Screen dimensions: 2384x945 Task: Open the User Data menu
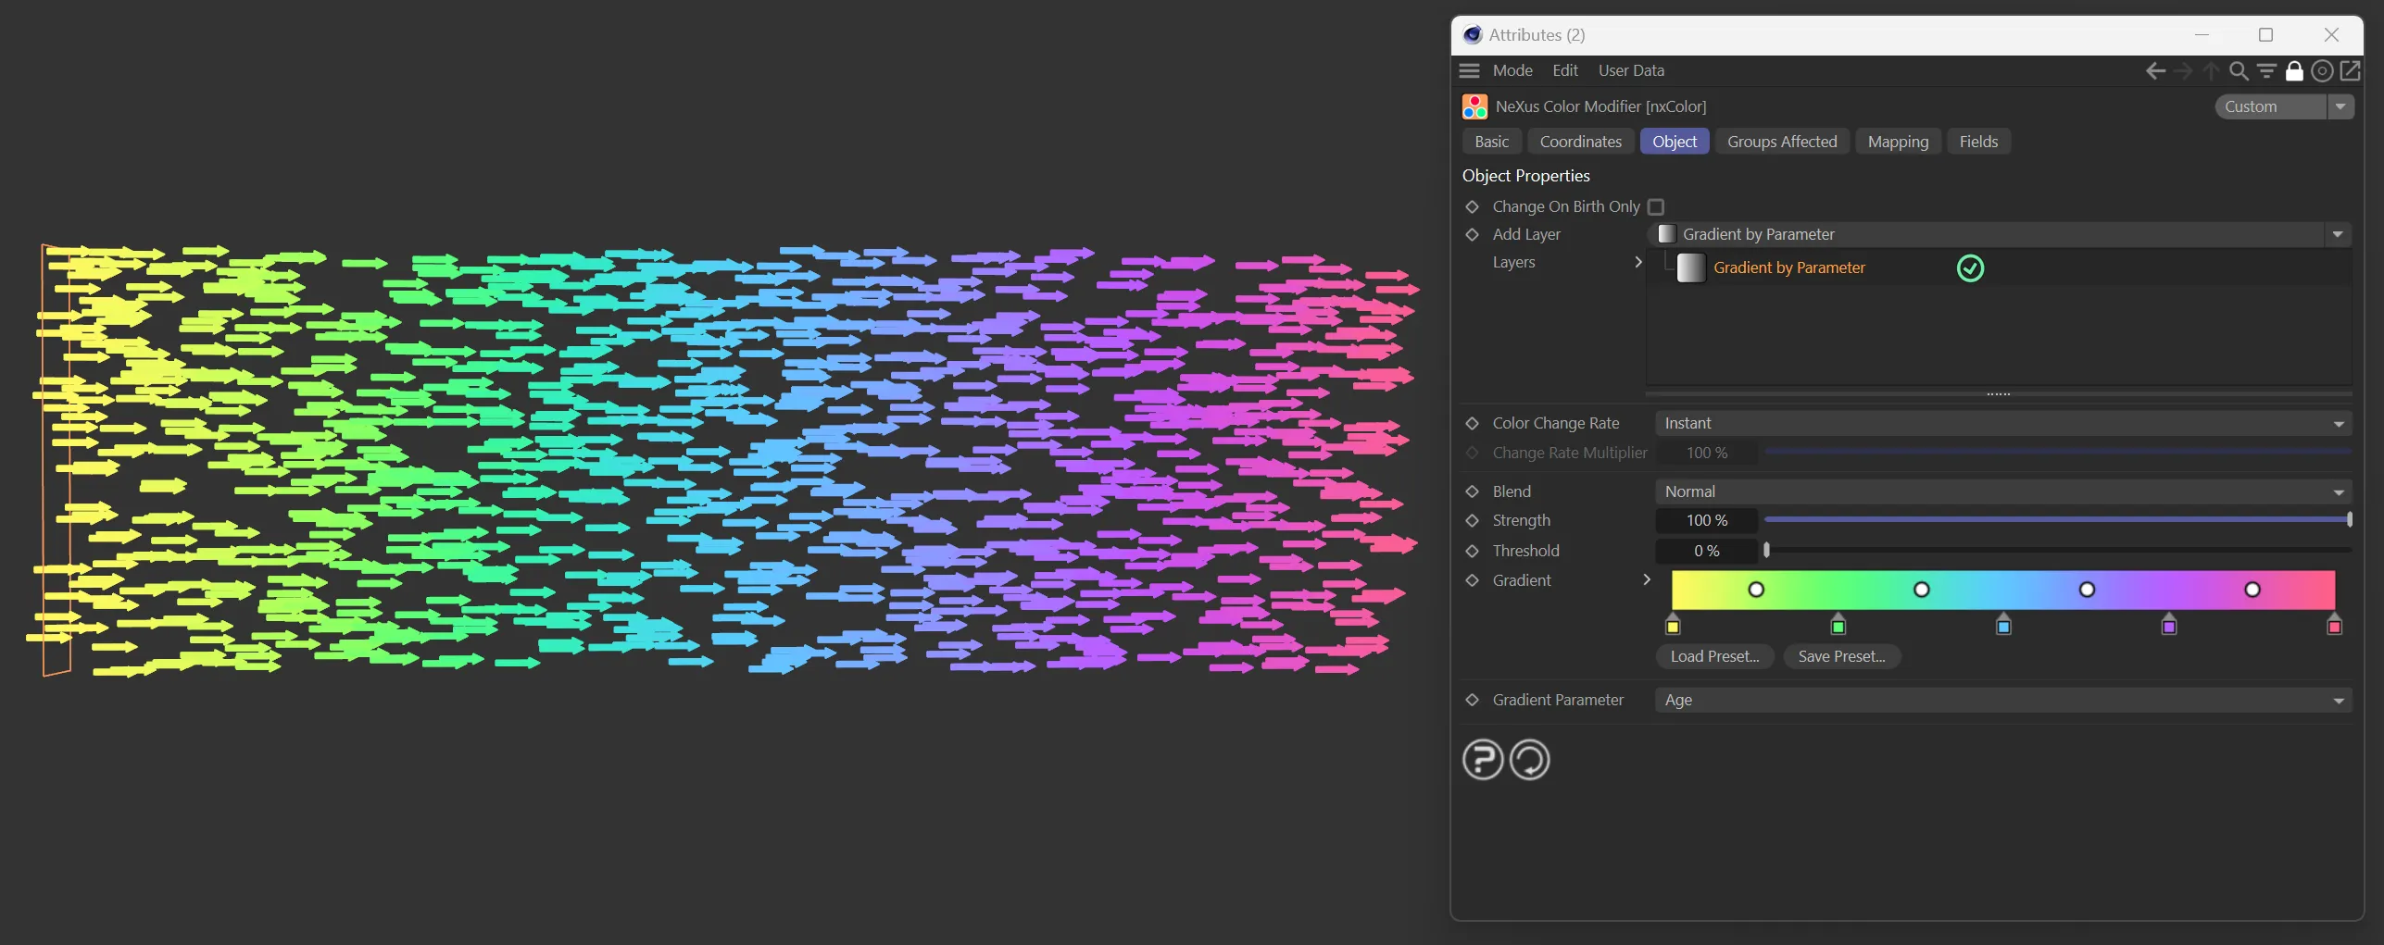coord(1630,70)
